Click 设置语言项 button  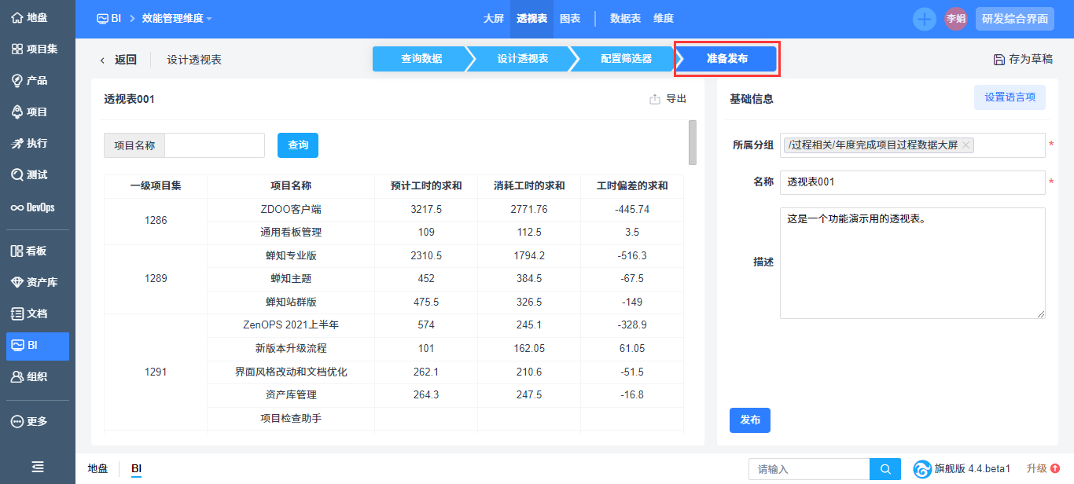[x=1010, y=97]
